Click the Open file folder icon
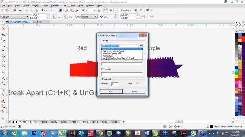Image resolution: width=245 pixels, height=137 pixels. [7, 10]
